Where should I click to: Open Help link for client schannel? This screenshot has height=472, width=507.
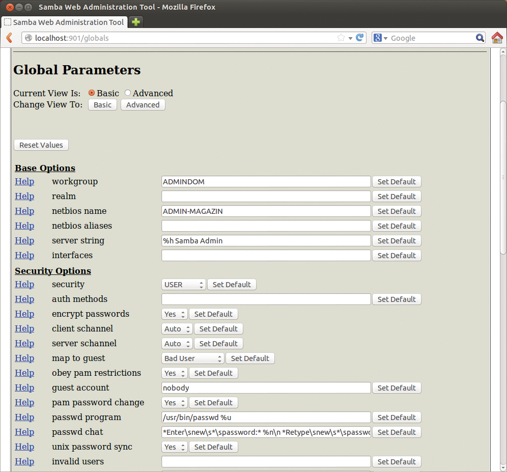[x=24, y=329]
